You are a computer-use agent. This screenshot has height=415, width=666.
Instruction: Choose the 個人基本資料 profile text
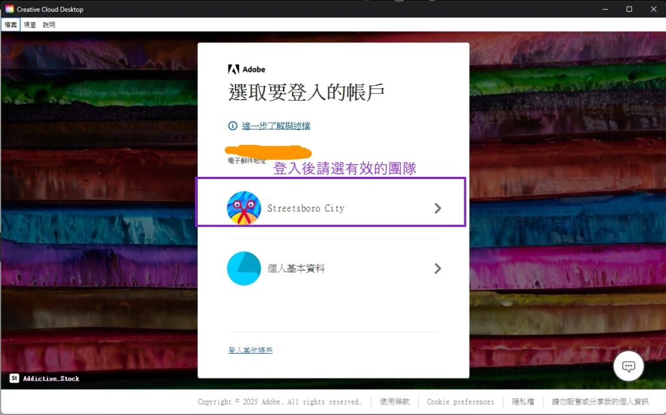tap(296, 268)
